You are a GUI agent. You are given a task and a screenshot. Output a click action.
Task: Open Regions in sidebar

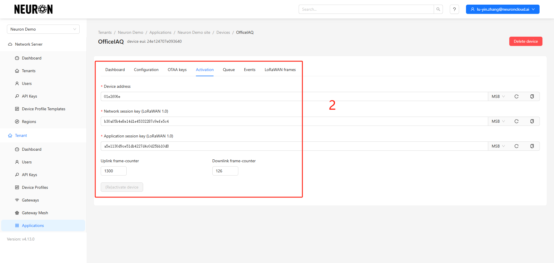[43, 122]
